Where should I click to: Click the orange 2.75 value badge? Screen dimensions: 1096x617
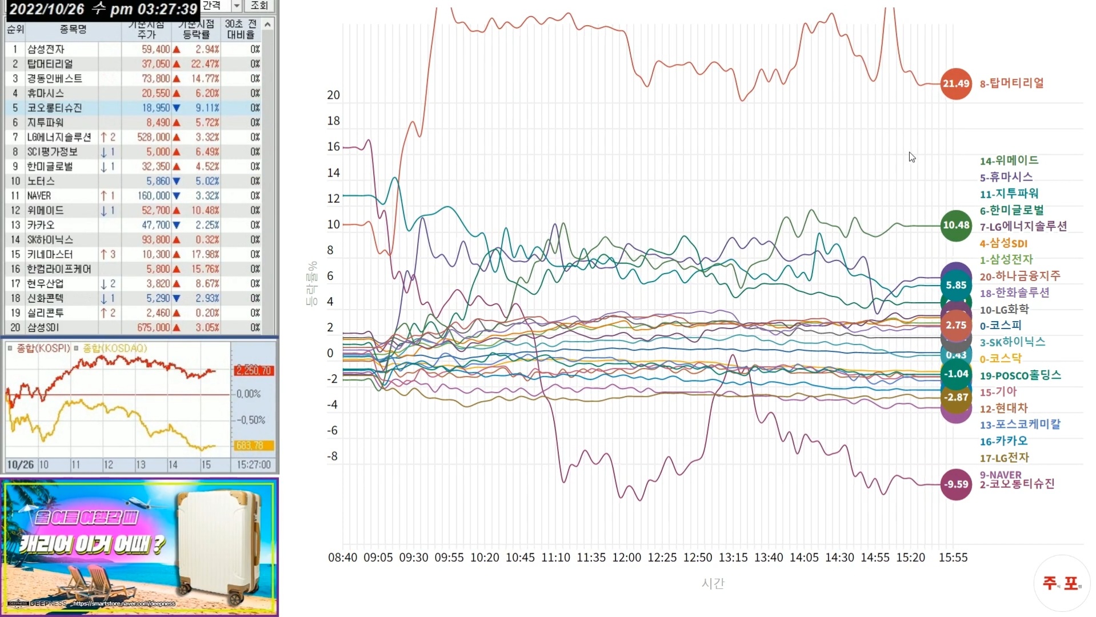coord(956,325)
